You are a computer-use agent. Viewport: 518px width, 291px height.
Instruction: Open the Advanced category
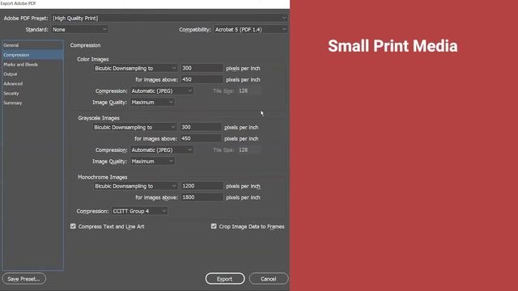click(x=32, y=83)
